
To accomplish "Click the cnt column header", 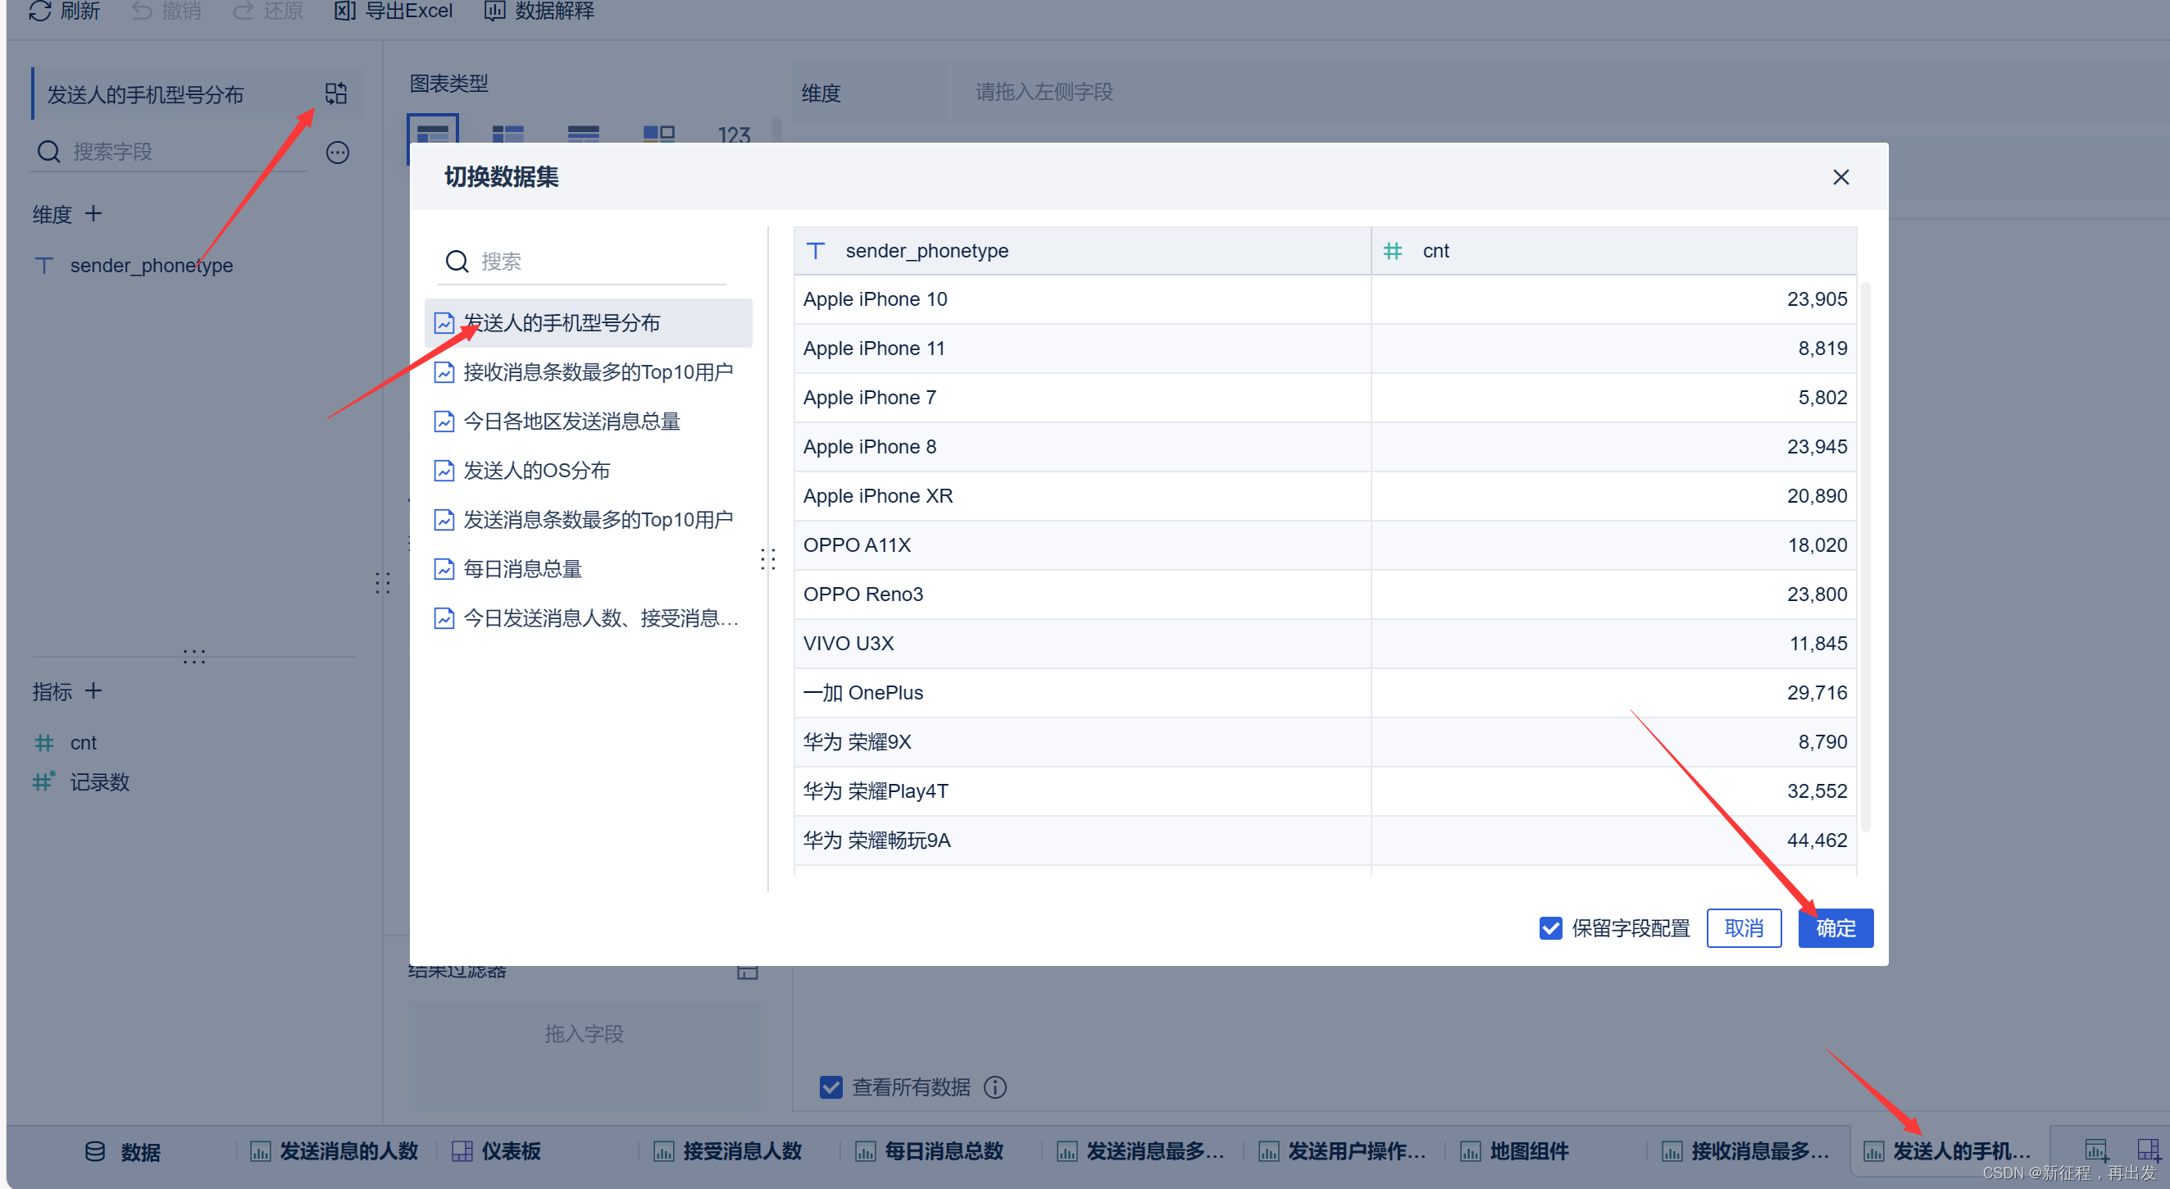I will coord(1614,251).
